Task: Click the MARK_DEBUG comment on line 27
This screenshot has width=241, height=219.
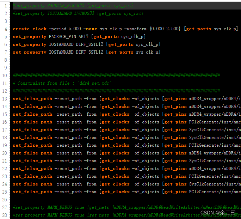Action: [x=127, y=207]
